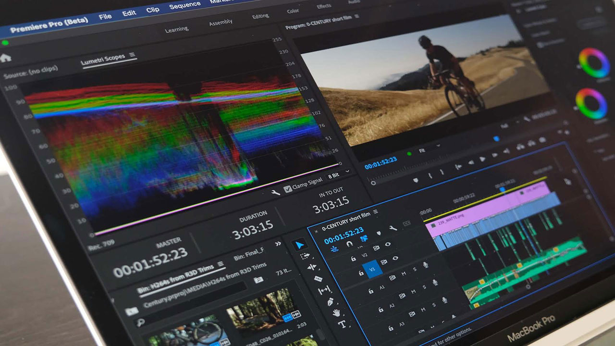Screen dimensions: 615x346
Task: Play the program monitor
Action: point(482,159)
